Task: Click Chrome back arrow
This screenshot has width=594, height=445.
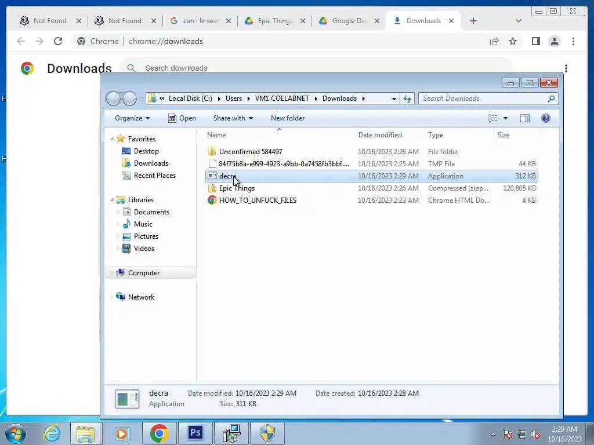Action: 21,41
